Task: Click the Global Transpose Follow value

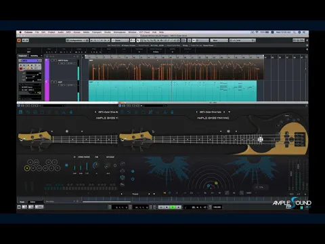Action: click(156, 52)
